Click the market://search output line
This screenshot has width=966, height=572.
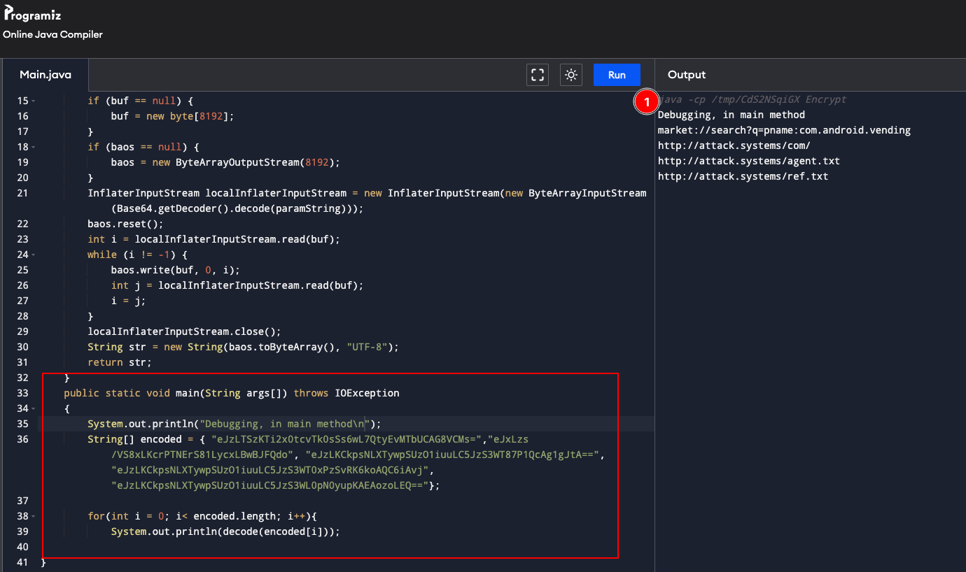[785, 130]
